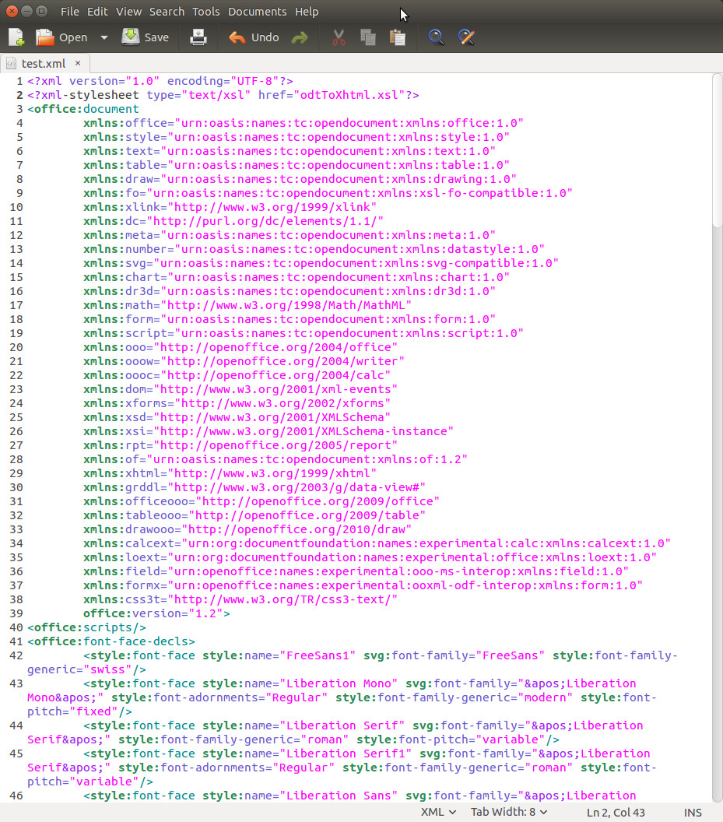This screenshot has width=723, height=822.
Task: Copy selection using the copy icon
Action: pos(368,37)
